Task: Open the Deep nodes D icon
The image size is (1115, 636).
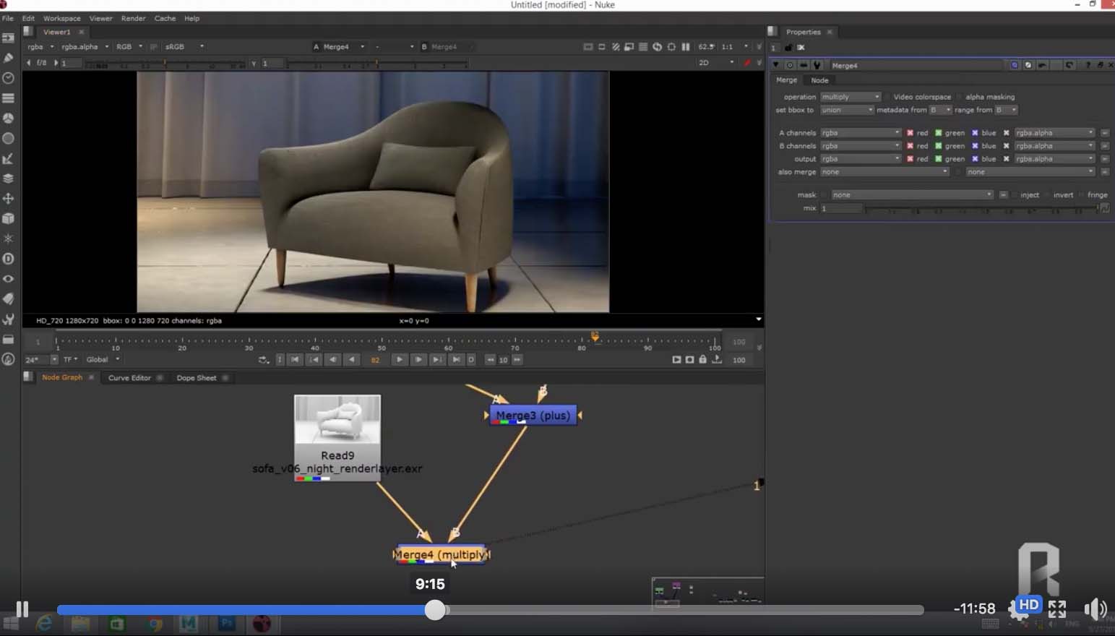Action: (9, 259)
